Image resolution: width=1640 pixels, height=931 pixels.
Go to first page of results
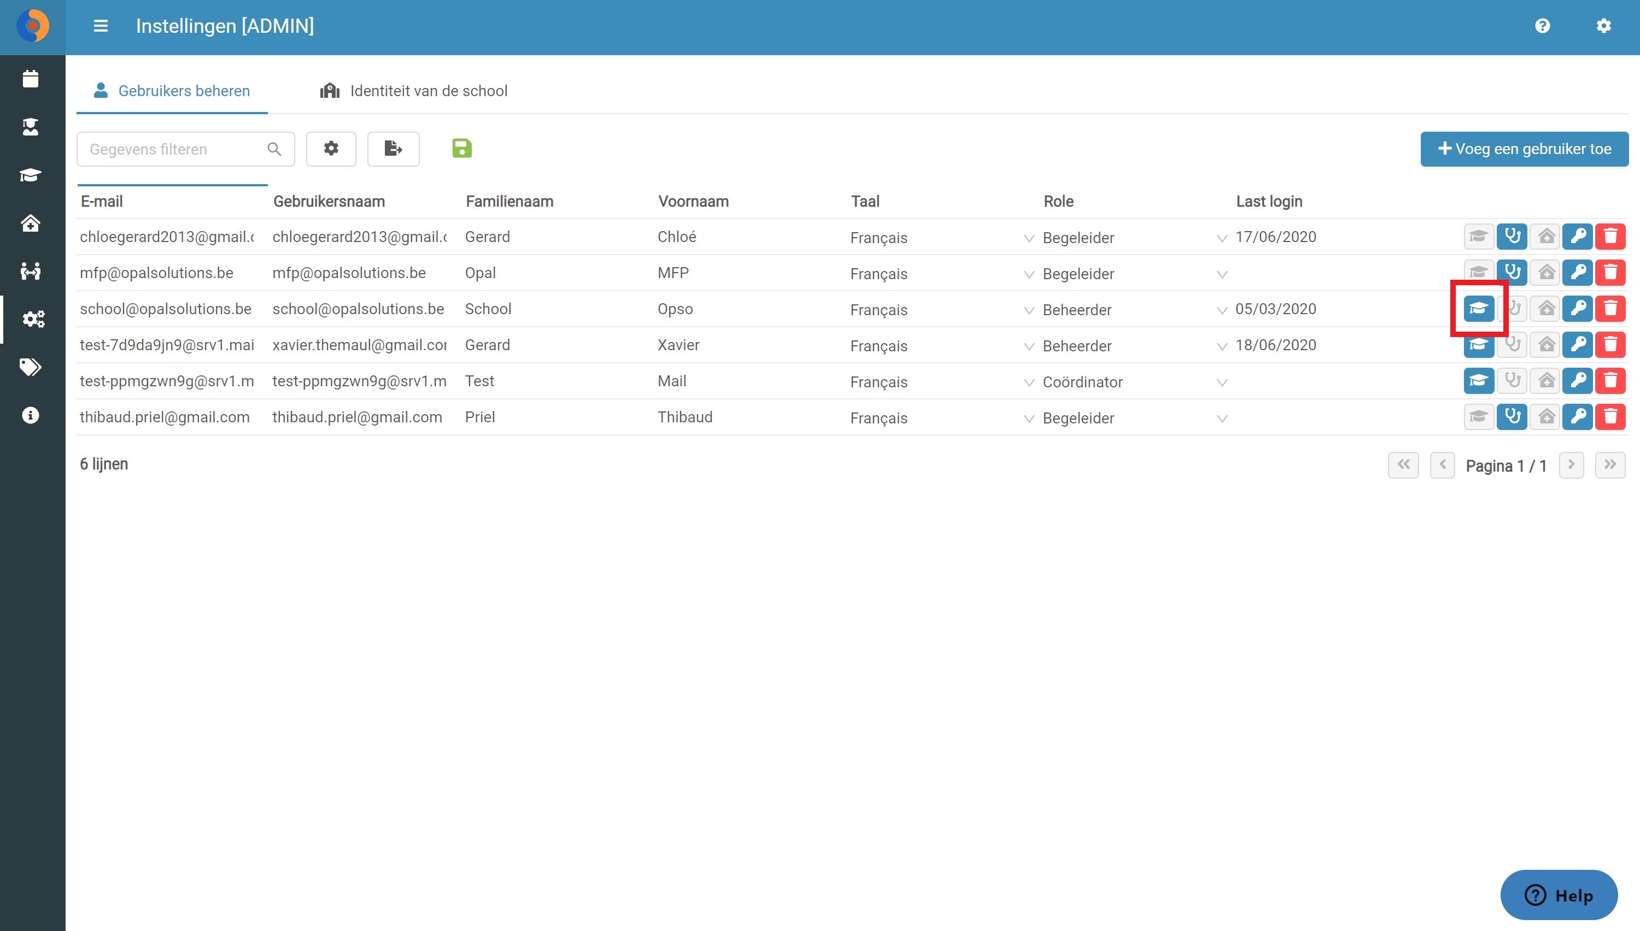click(x=1403, y=465)
